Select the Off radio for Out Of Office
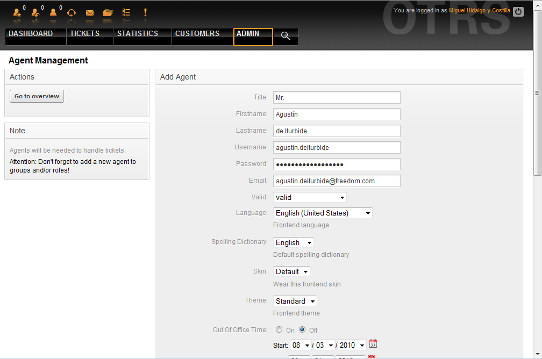The height and width of the screenshot is (359, 542). [302, 330]
